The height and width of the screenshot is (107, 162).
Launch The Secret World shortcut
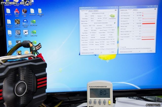click(x=25, y=24)
